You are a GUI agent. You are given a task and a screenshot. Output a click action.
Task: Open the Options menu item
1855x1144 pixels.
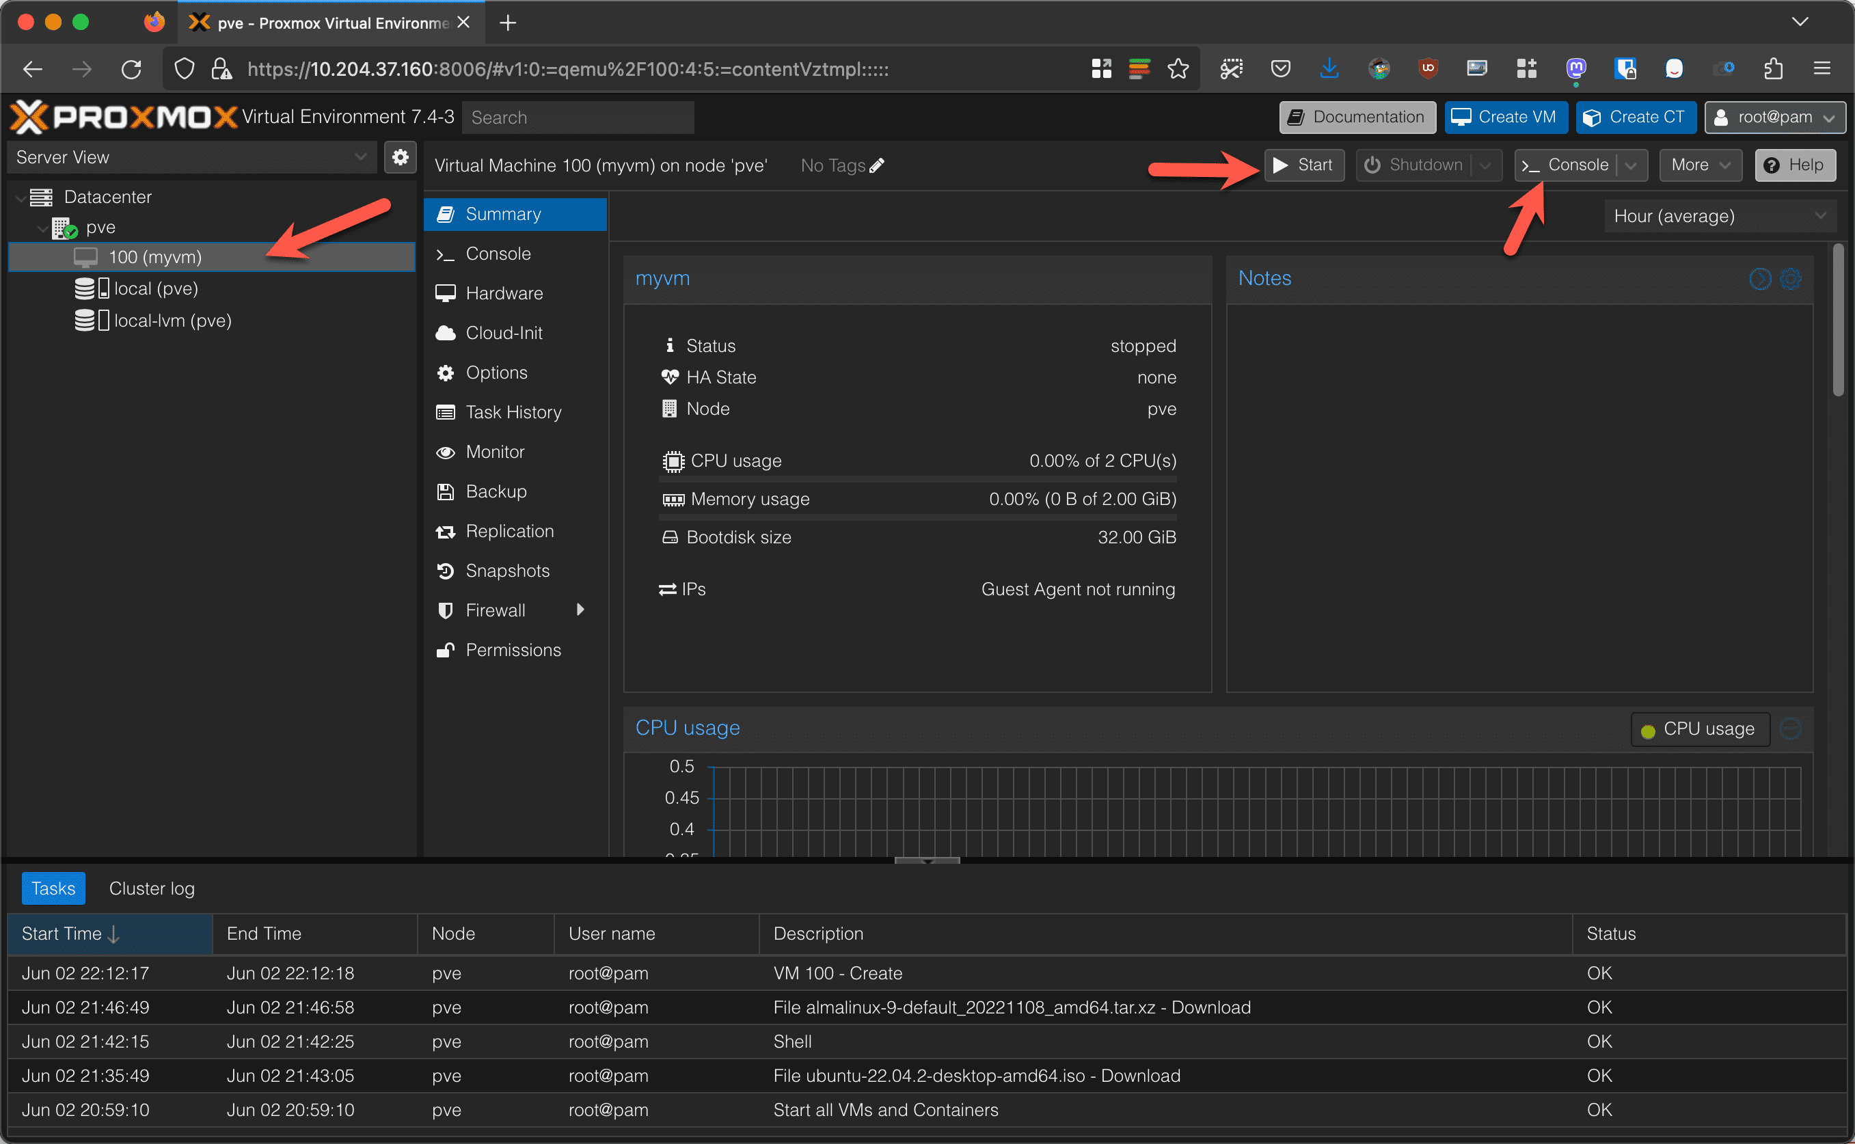tap(515, 372)
